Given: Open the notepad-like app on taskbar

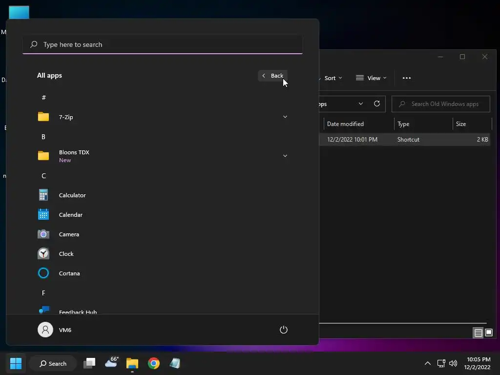Looking at the screenshot, I should pos(175,363).
